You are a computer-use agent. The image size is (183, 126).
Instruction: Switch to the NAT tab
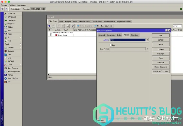coord(61,22)
